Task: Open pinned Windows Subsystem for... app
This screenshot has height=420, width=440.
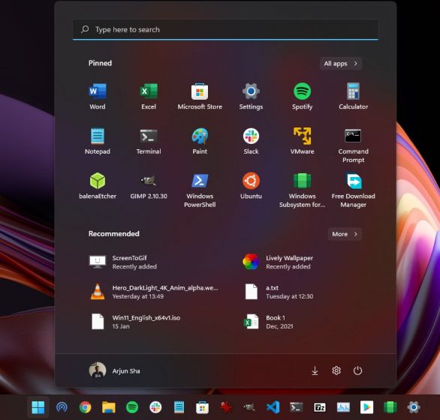Action: (x=303, y=190)
